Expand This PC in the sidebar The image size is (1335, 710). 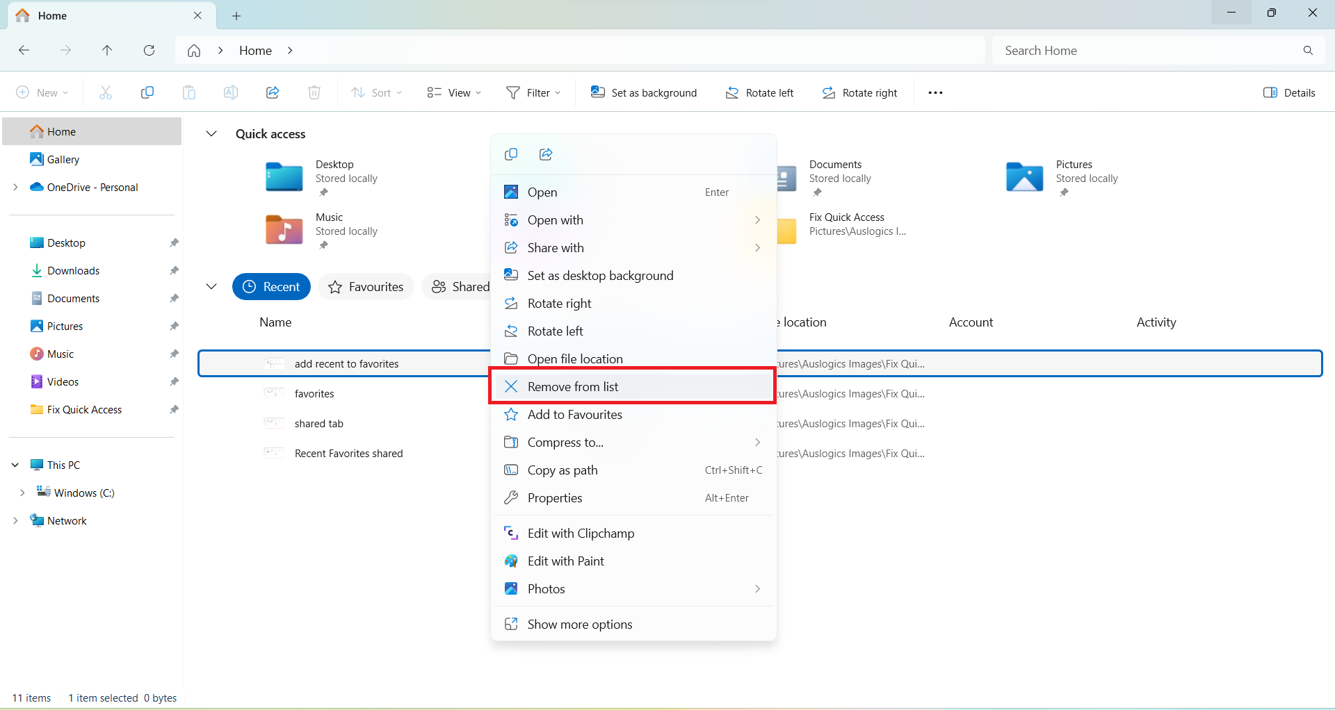coord(15,464)
